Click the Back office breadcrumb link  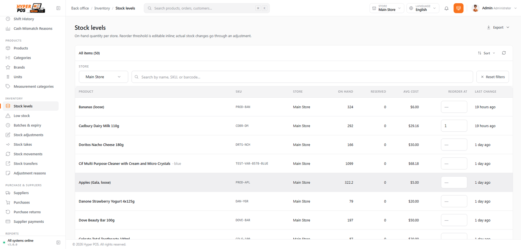(x=80, y=8)
